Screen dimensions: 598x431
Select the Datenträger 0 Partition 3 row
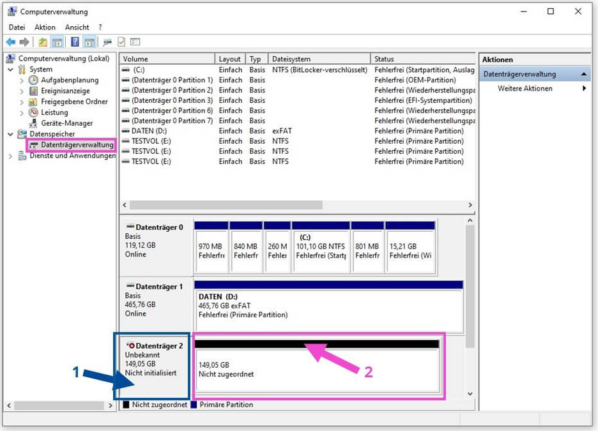[x=298, y=100]
